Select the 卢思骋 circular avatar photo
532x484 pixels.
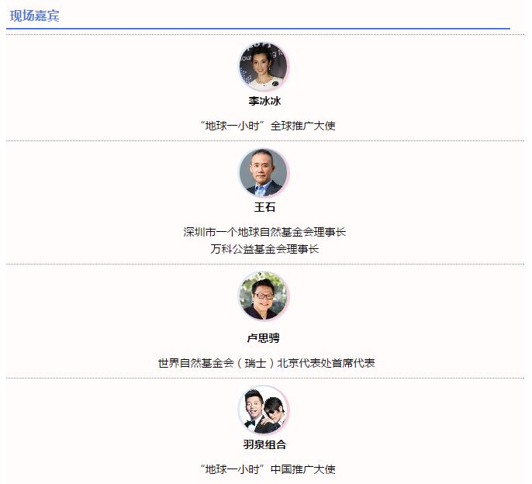click(264, 296)
